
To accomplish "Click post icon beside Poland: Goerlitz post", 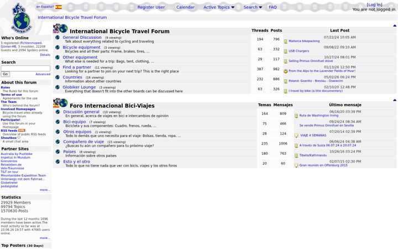I will (286, 81).
